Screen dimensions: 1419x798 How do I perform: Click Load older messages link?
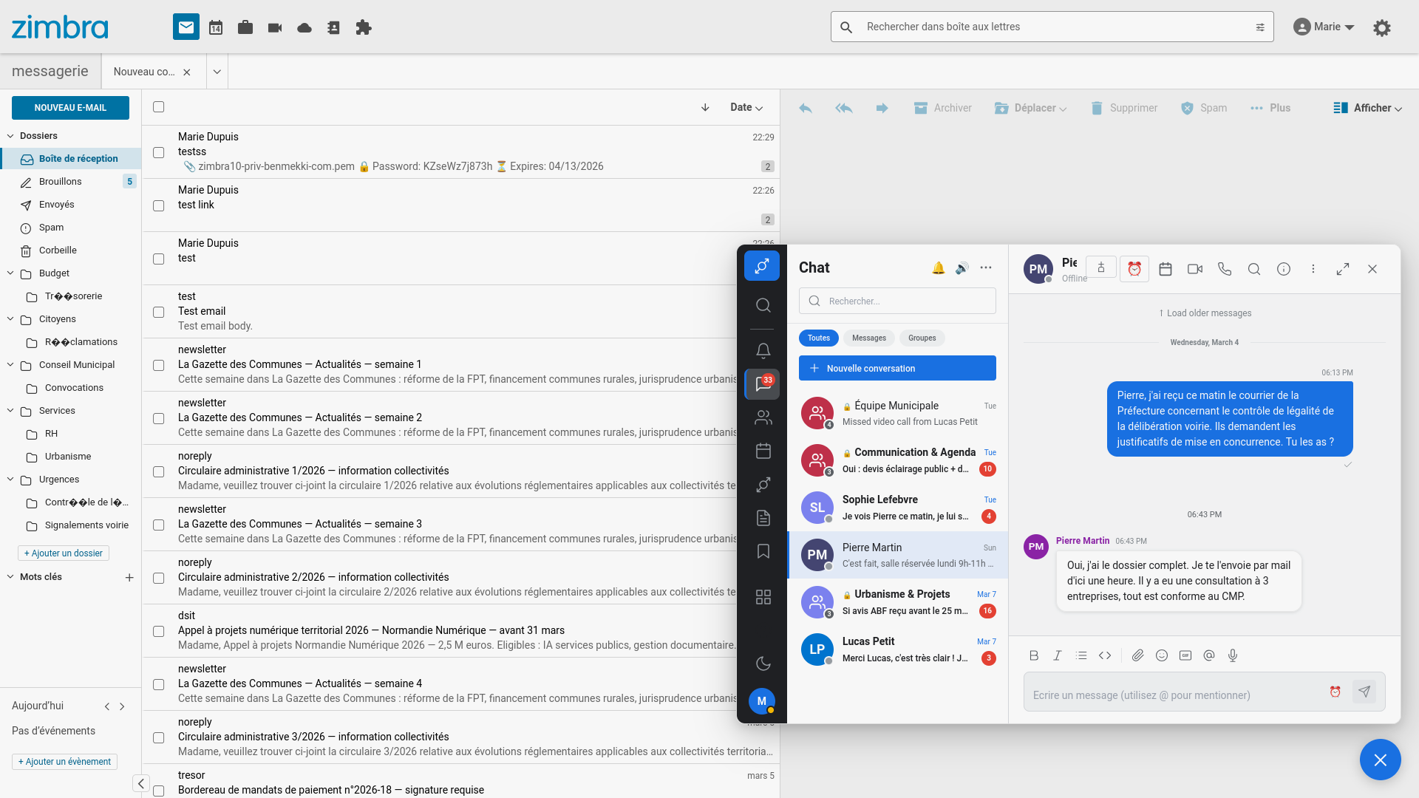pyautogui.click(x=1205, y=313)
